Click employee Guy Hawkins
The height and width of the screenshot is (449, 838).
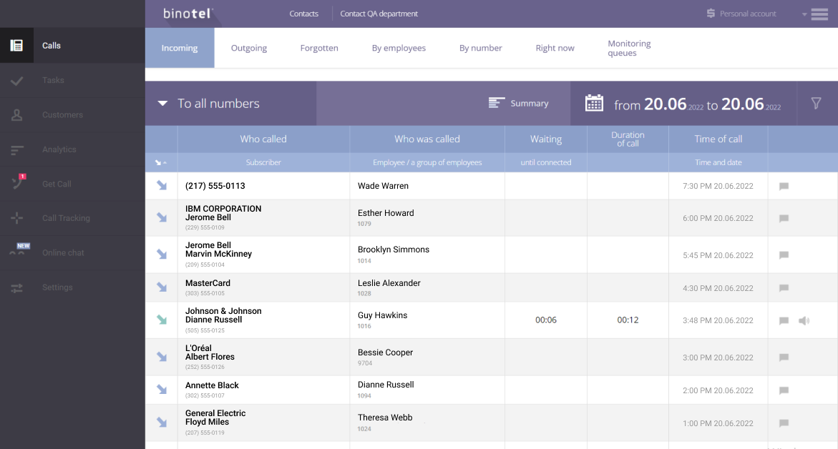[x=383, y=315]
